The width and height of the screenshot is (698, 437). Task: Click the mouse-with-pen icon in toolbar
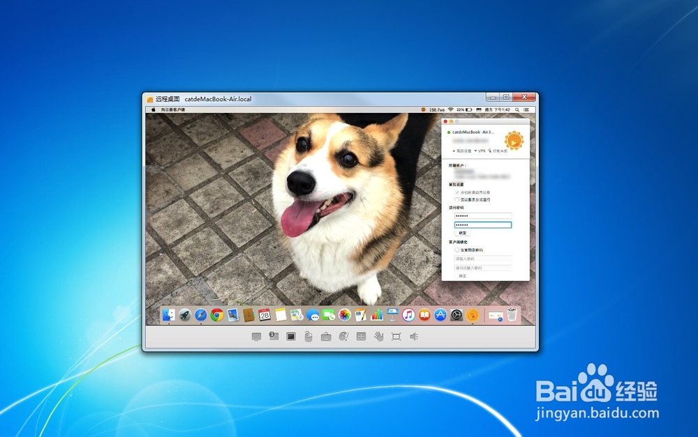click(343, 337)
